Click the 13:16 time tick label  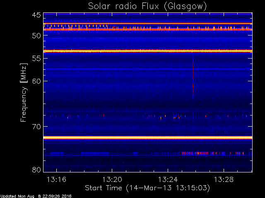56,179
